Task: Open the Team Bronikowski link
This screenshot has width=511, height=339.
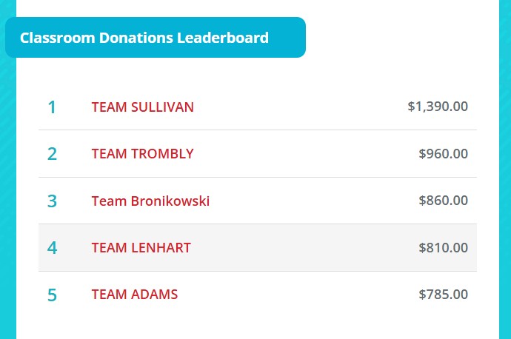Action: 150,201
